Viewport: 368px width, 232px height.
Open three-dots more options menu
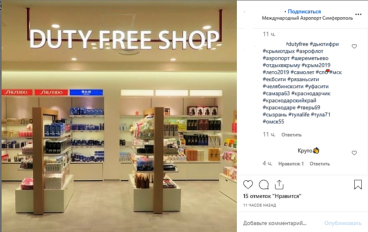pos(358,14)
